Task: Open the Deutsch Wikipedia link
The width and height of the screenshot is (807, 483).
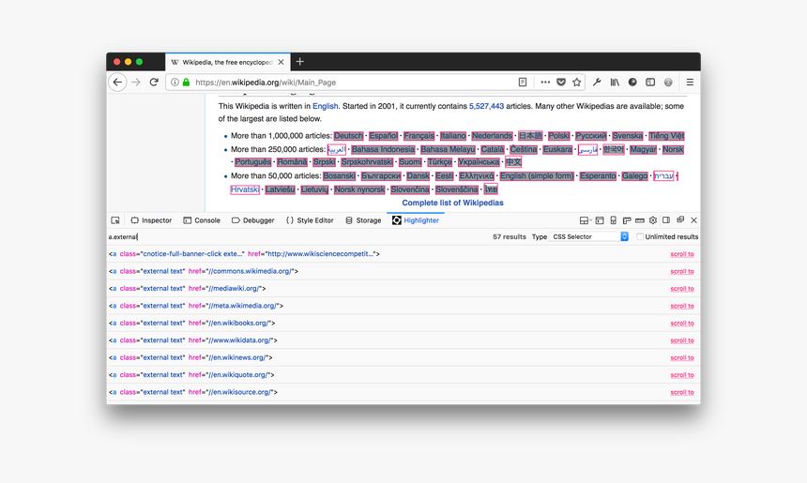Action: pyautogui.click(x=348, y=136)
